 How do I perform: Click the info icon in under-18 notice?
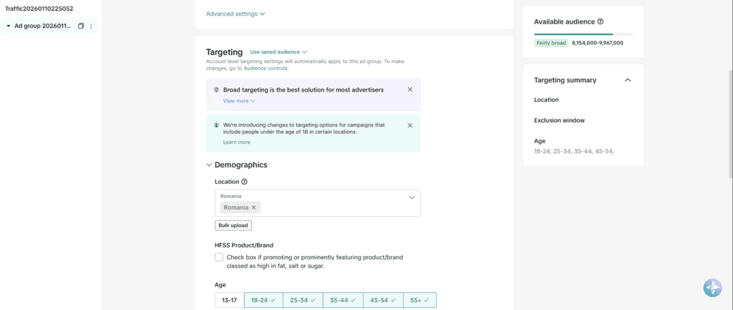216,125
